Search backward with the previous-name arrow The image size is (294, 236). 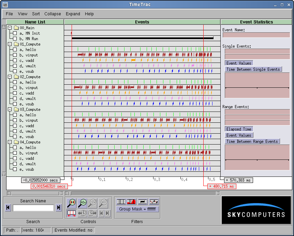point(8,207)
